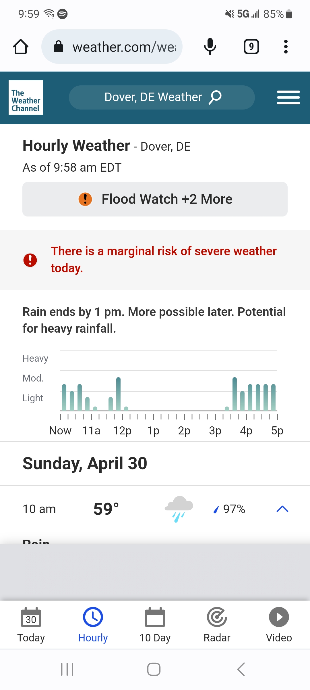Tap The Weather Channel logo

click(x=26, y=97)
